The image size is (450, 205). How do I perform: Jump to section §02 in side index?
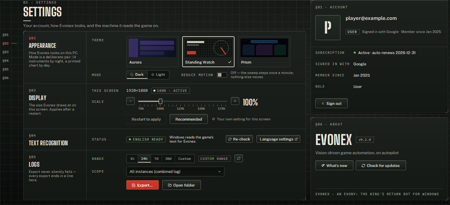coord(6,43)
